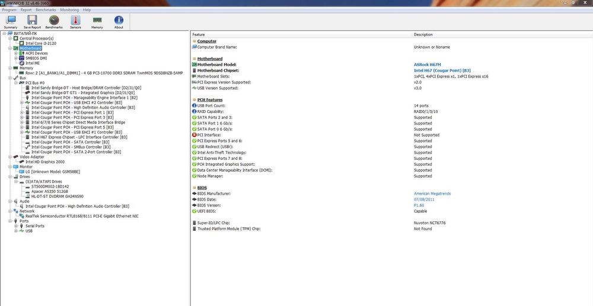The height and width of the screenshot is (306, 593).
Task: Click the Memory module toolbar icon
Action: coord(97,20)
